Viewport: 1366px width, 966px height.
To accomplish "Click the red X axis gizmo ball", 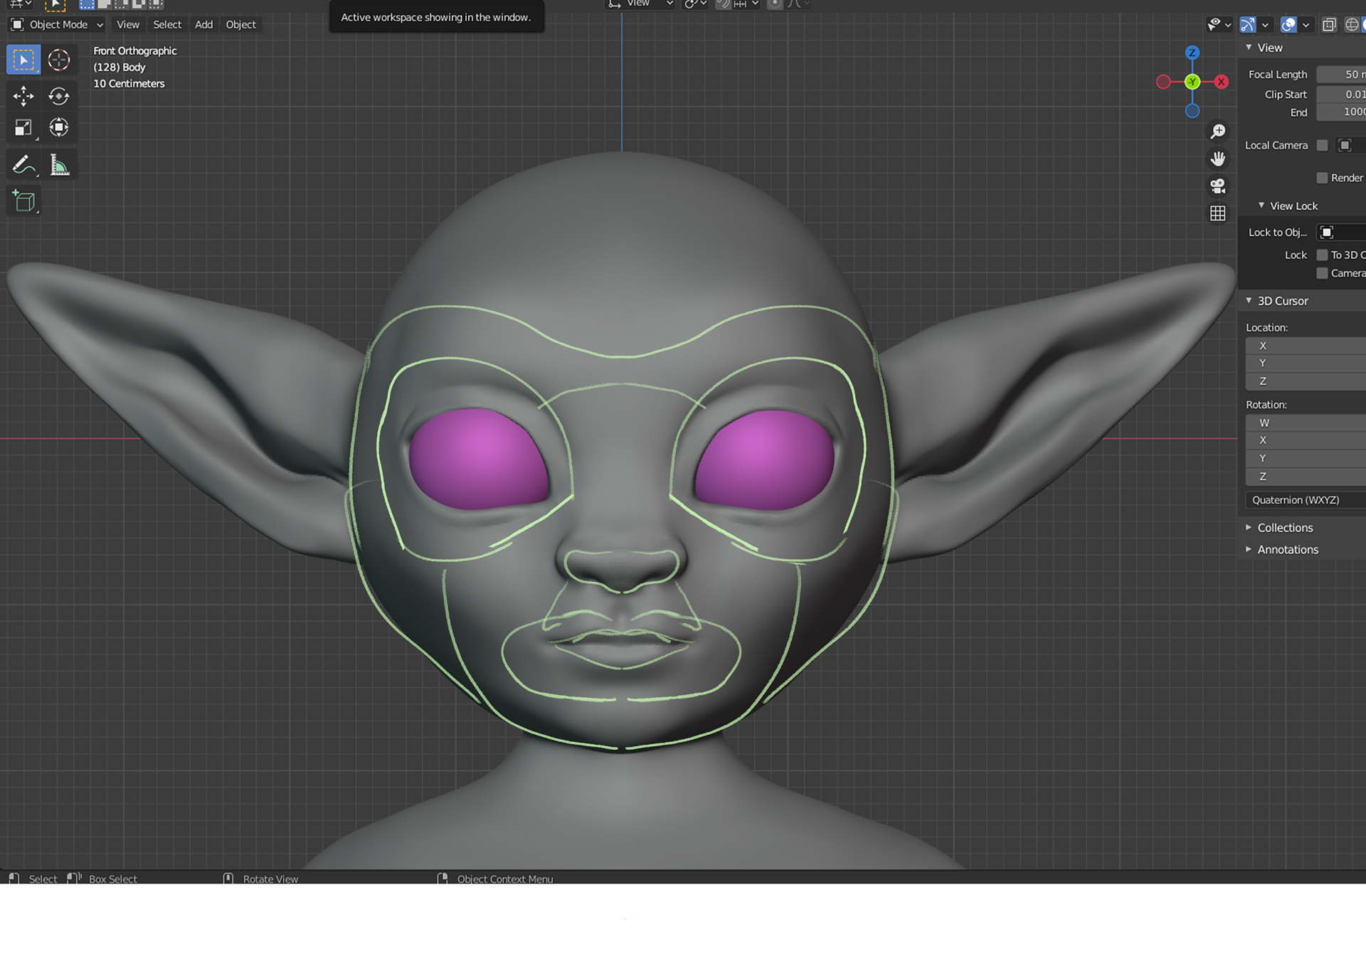I will coord(1222,82).
